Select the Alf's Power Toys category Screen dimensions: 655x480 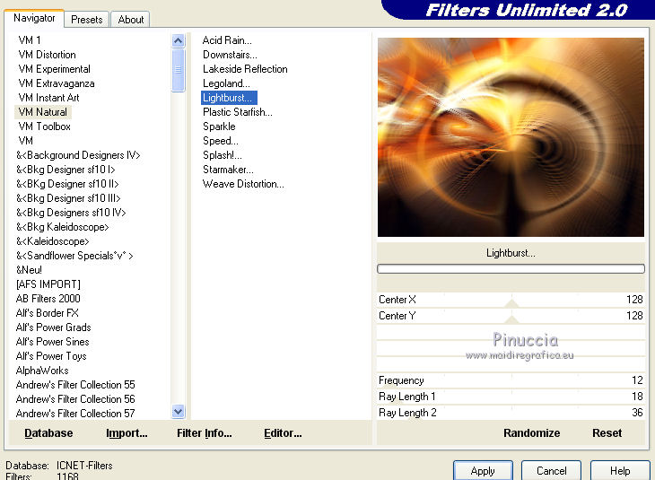pos(51,356)
